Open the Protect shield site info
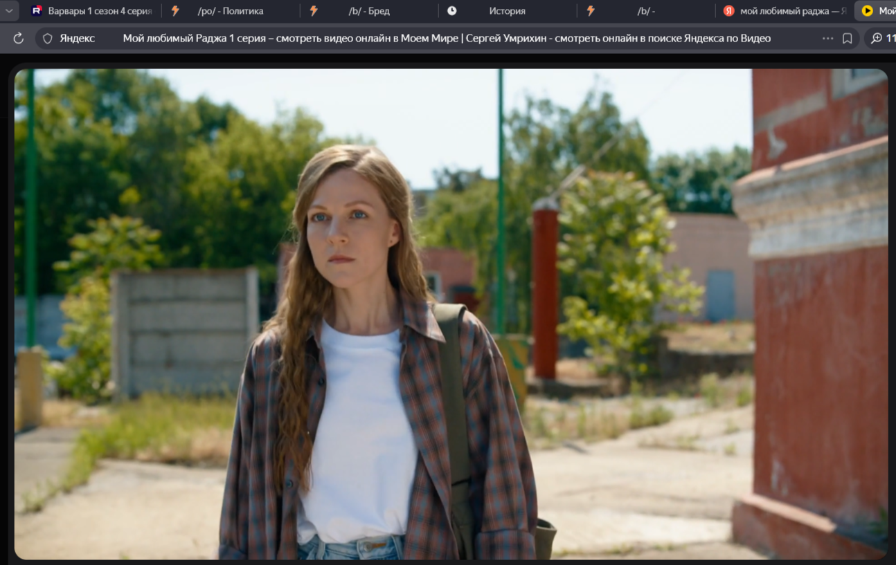Screen dimensions: 896x565 (x=48, y=39)
